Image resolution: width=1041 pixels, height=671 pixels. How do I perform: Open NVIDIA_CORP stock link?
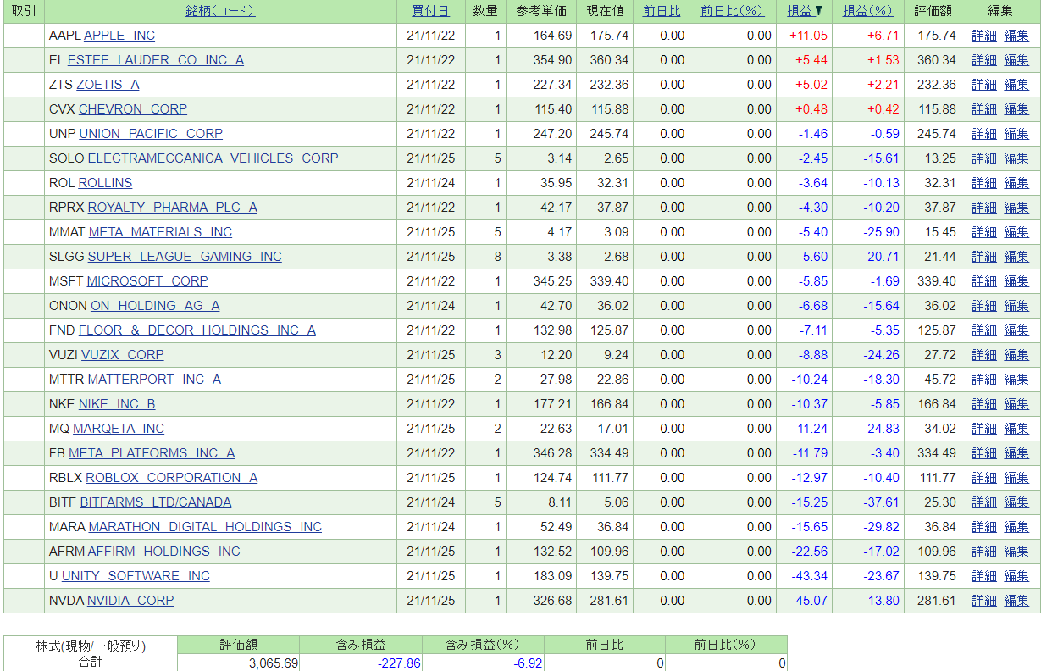[x=130, y=601]
